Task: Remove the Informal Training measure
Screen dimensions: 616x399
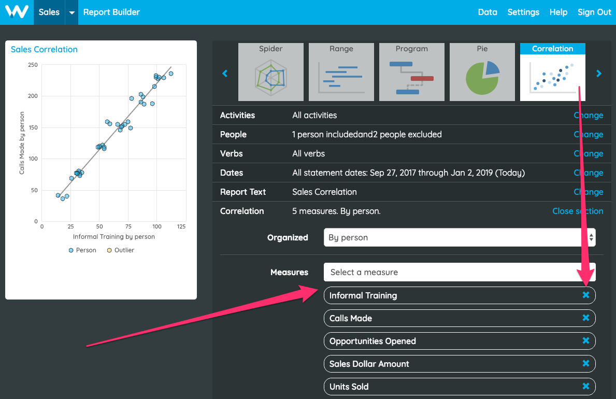Action: point(586,295)
